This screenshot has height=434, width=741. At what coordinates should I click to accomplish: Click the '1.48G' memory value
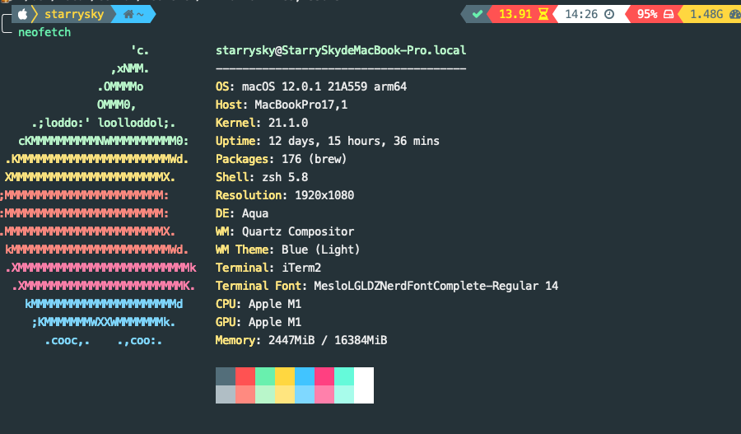(706, 14)
